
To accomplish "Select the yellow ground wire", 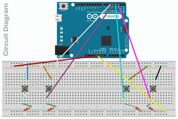I will (132, 84).
